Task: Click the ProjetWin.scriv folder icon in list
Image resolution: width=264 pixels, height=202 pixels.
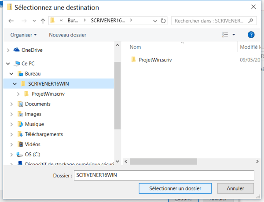Action: [133, 59]
